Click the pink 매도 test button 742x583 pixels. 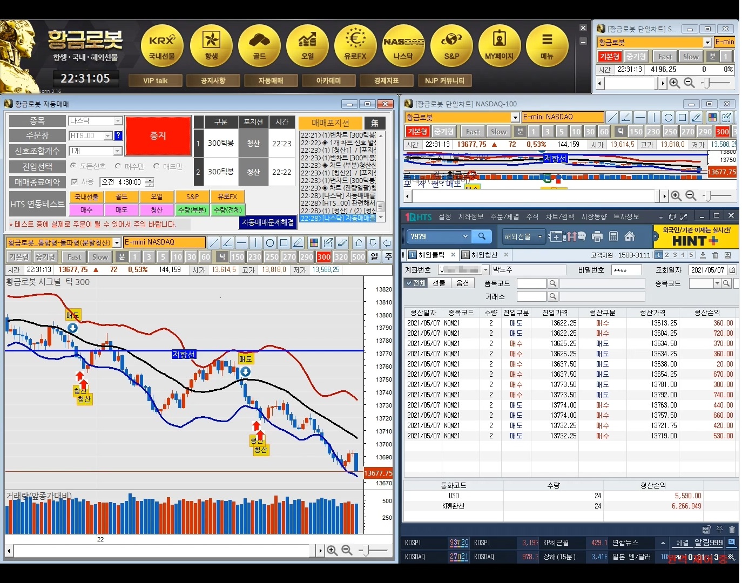click(x=122, y=210)
